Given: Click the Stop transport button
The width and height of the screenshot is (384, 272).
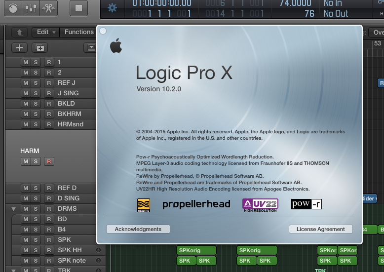Looking at the screenshot, I should (x=78, y=8).
